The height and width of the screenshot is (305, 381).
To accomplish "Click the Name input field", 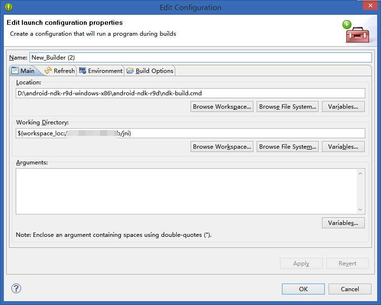I will 200,57.
